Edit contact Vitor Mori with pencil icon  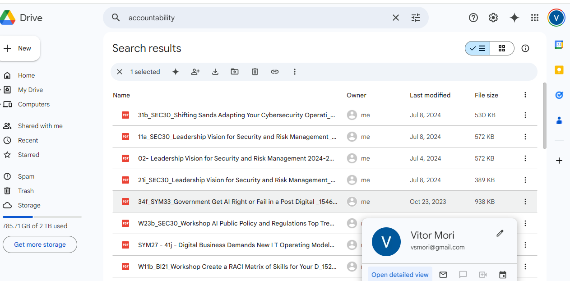[500, 233]
